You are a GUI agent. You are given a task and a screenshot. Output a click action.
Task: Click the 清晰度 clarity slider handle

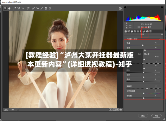[147, 89]
